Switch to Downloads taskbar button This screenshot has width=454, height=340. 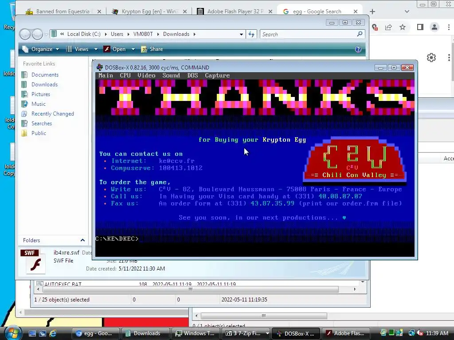tap(145, 333)
